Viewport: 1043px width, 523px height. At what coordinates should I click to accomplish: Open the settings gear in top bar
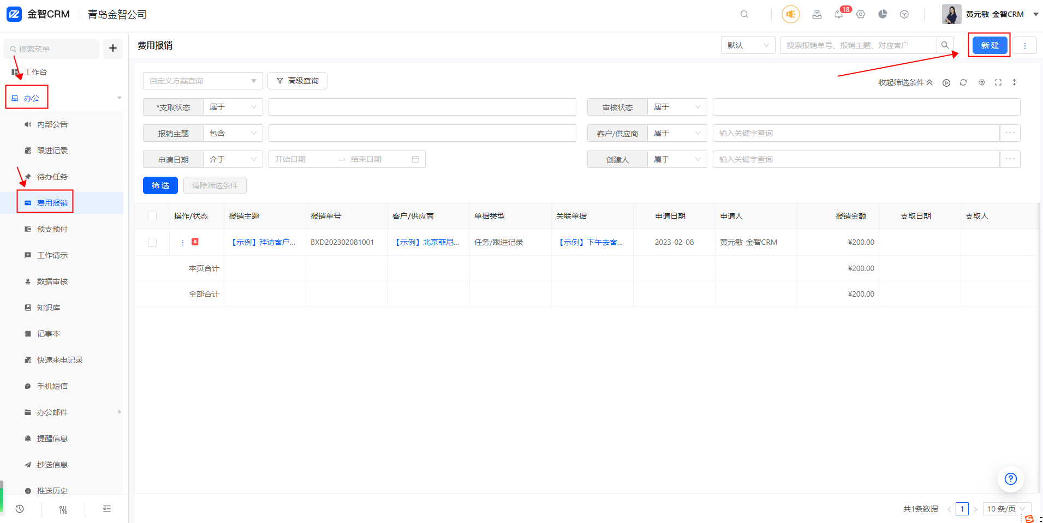coord(861,14)
